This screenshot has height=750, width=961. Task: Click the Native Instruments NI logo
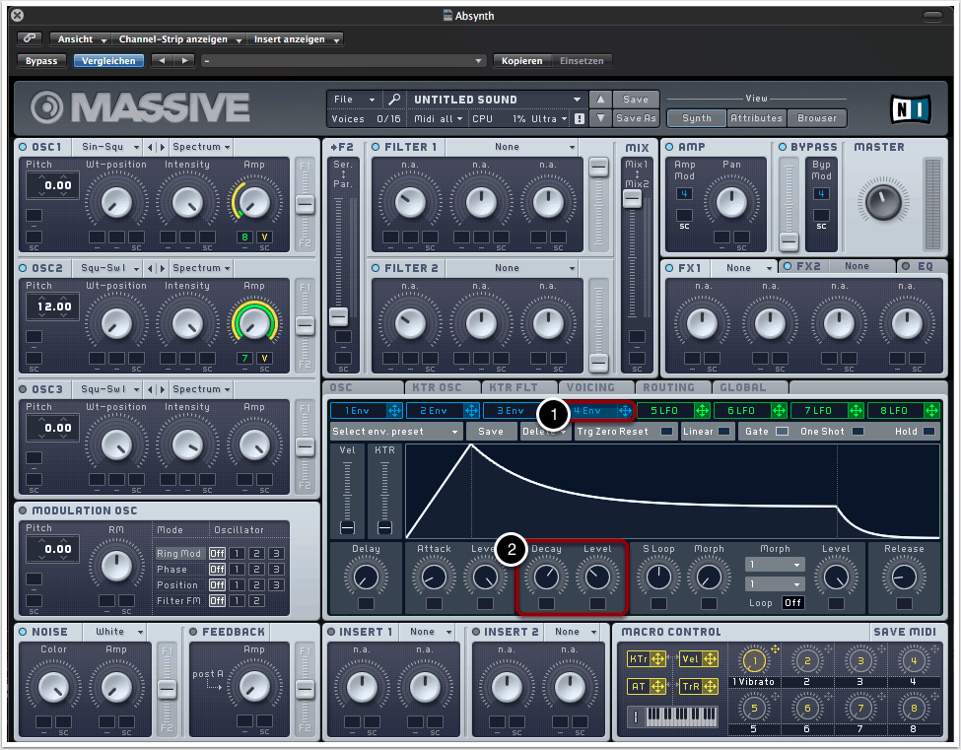click(911, 107)
